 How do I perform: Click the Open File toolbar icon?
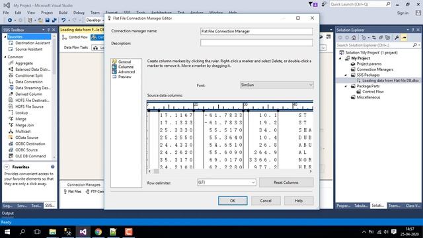tap(40, 20)
